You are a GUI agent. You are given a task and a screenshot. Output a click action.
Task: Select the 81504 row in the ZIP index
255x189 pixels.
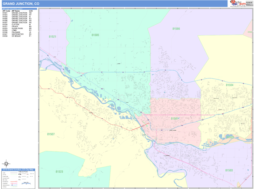tap(17, 17)
